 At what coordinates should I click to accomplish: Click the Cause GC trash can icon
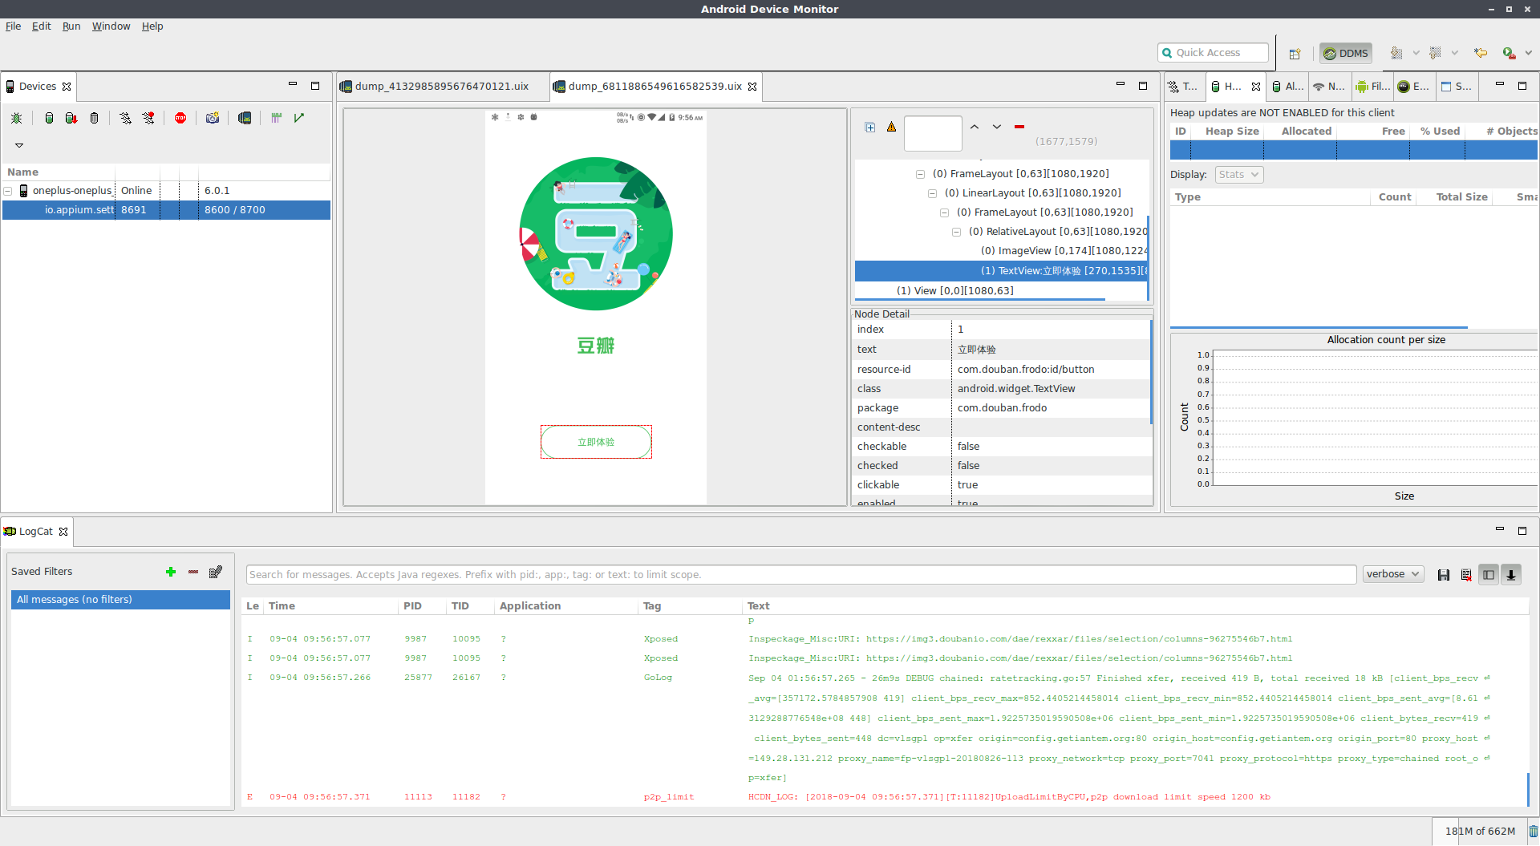coord(94,118)
